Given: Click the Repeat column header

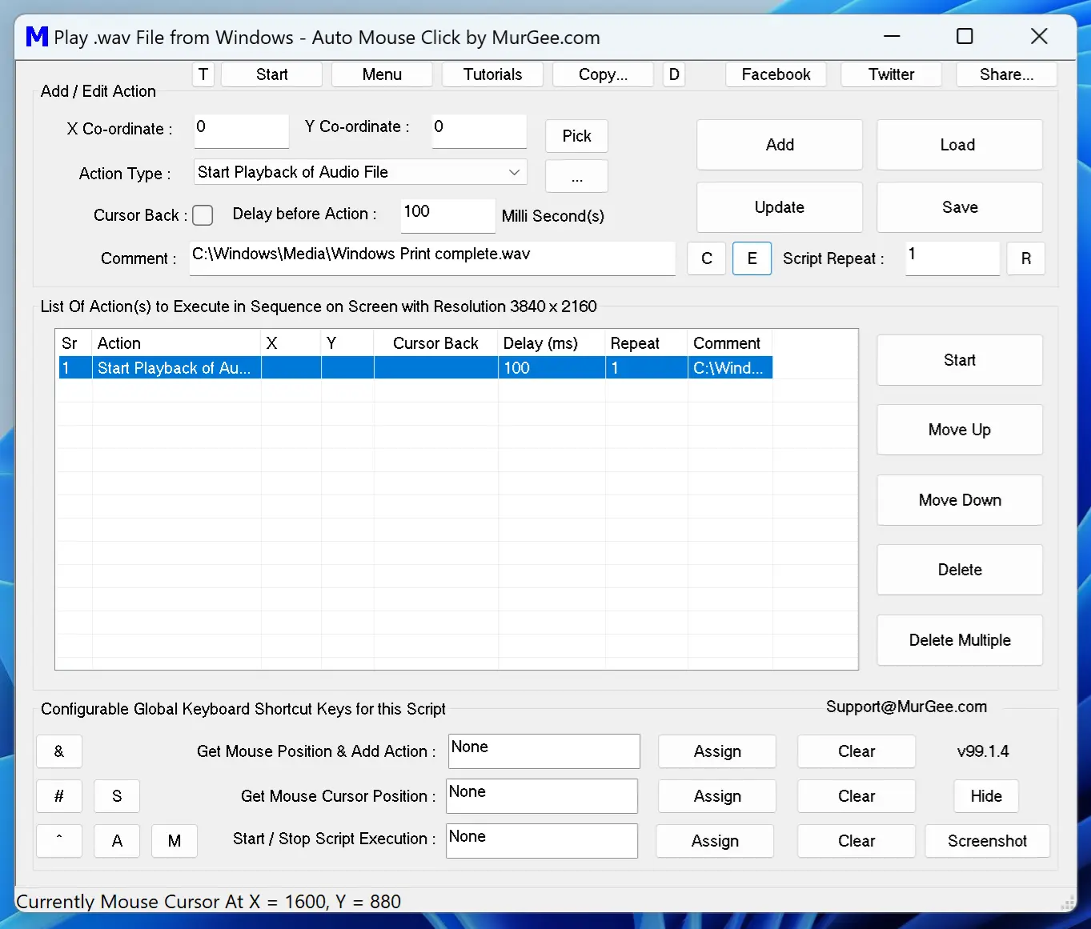Looking at the screenshot, I should pos(646,343).
